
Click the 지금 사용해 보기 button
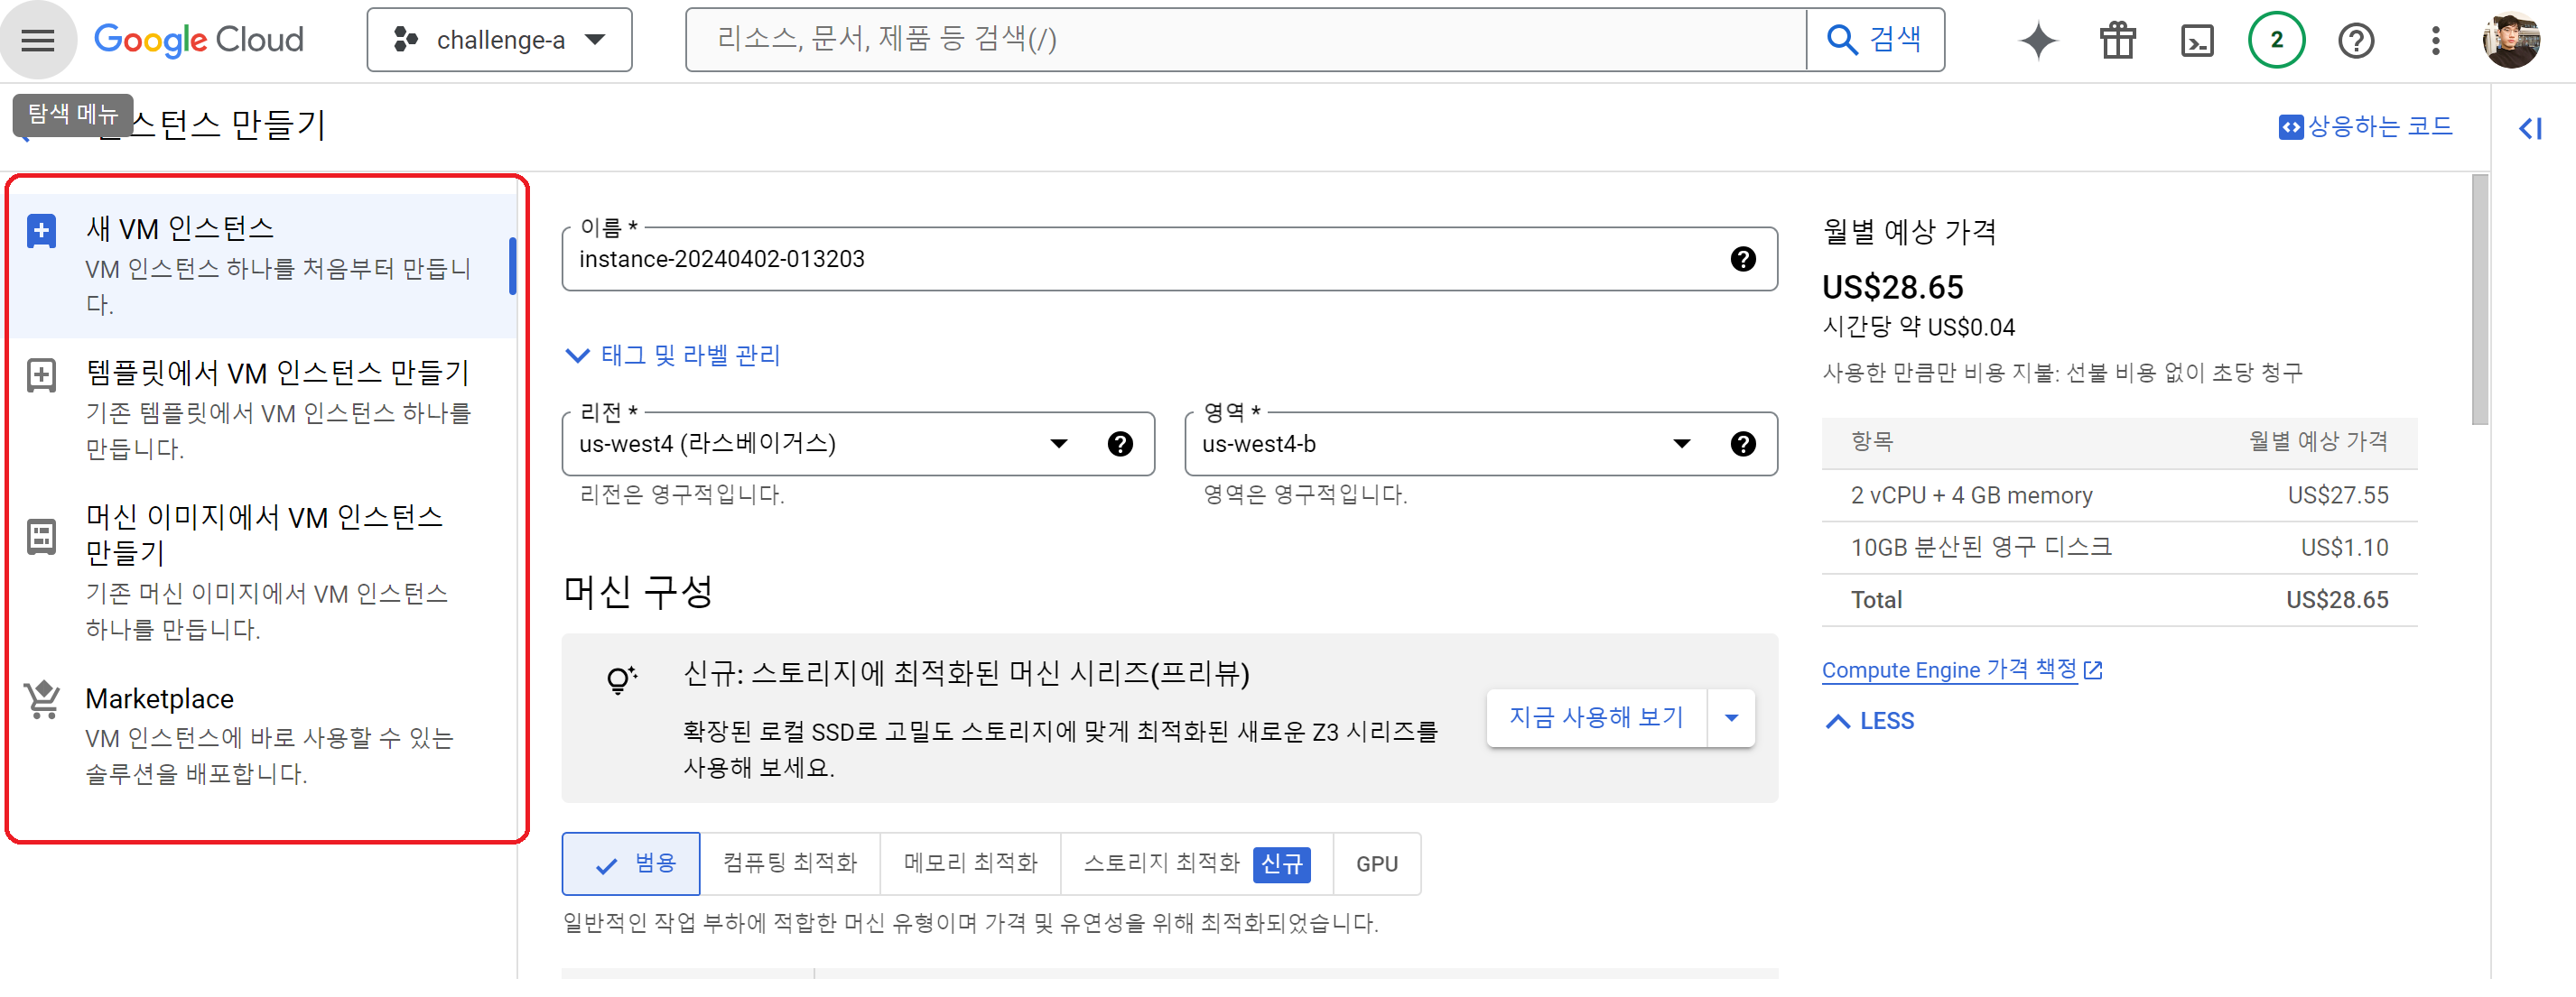point(1595,718)
